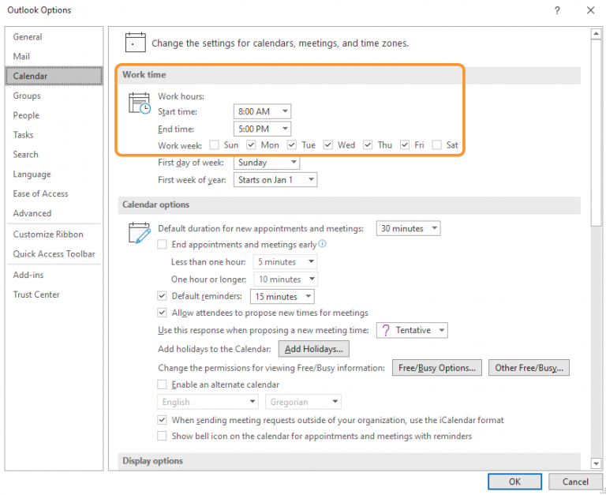Click the work hours clock calendar icon

pos(139,103)
